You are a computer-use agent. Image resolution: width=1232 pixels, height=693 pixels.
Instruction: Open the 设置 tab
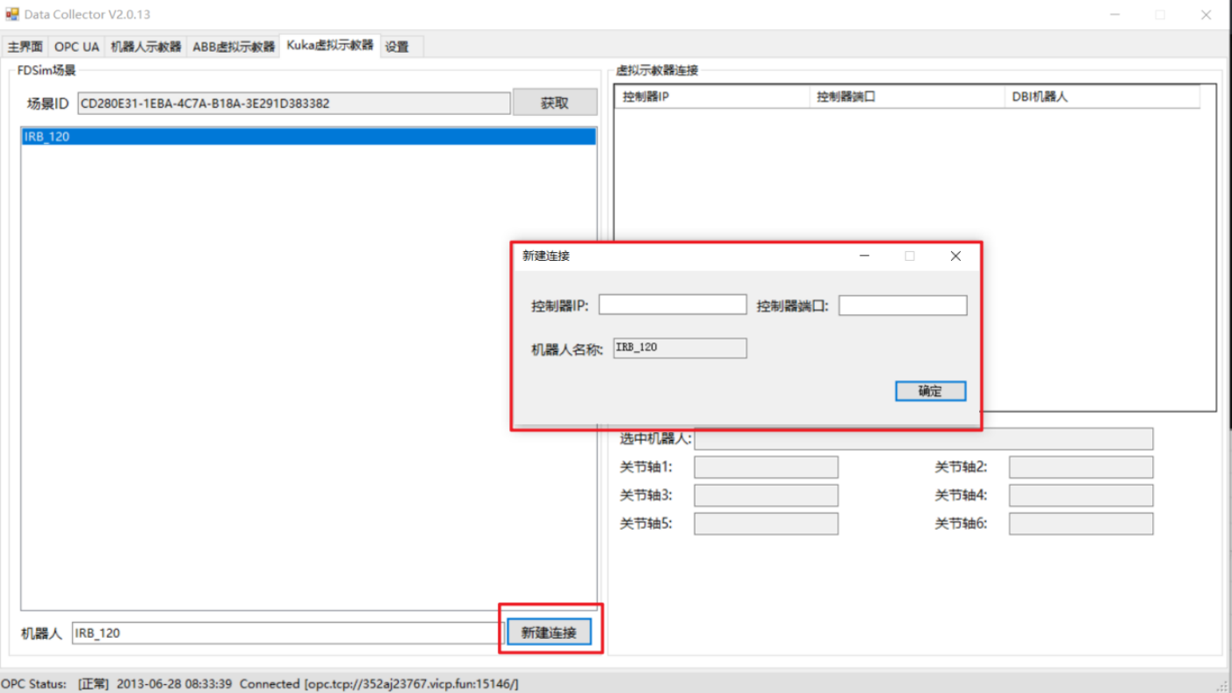click(x=397, y=47)
